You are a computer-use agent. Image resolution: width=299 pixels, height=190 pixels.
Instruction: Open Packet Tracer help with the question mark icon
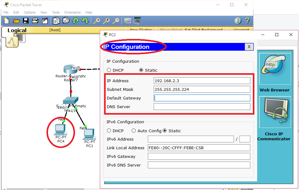[x=247, y=21]
